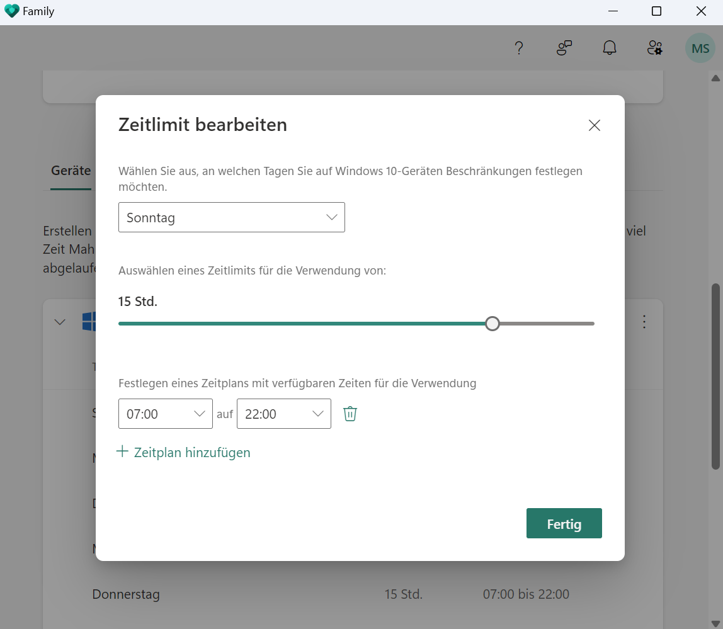Screen dimensions: 723x629
Task: Open the Help question mark icon
Action: pyautogui.click(x=519, y=48)
